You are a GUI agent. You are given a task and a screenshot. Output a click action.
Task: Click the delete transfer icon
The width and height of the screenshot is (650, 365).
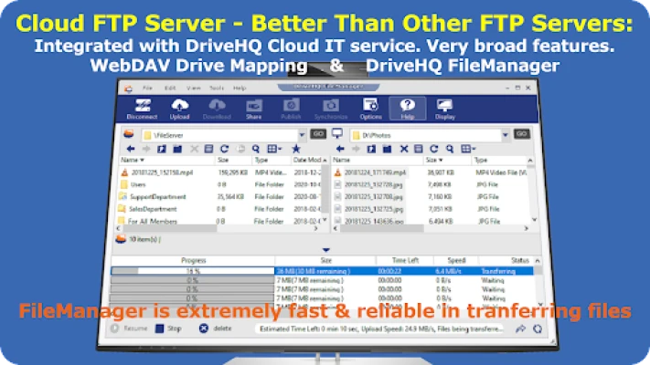[x=204, y=328]
